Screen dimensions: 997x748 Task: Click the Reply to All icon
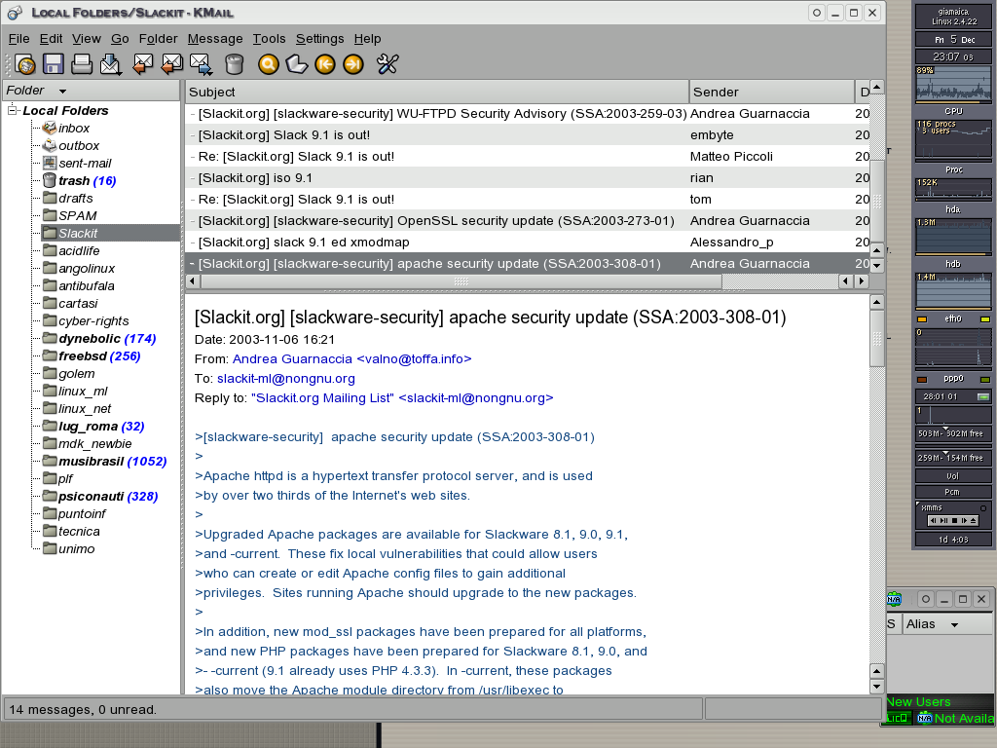click(x=171, y=64)
